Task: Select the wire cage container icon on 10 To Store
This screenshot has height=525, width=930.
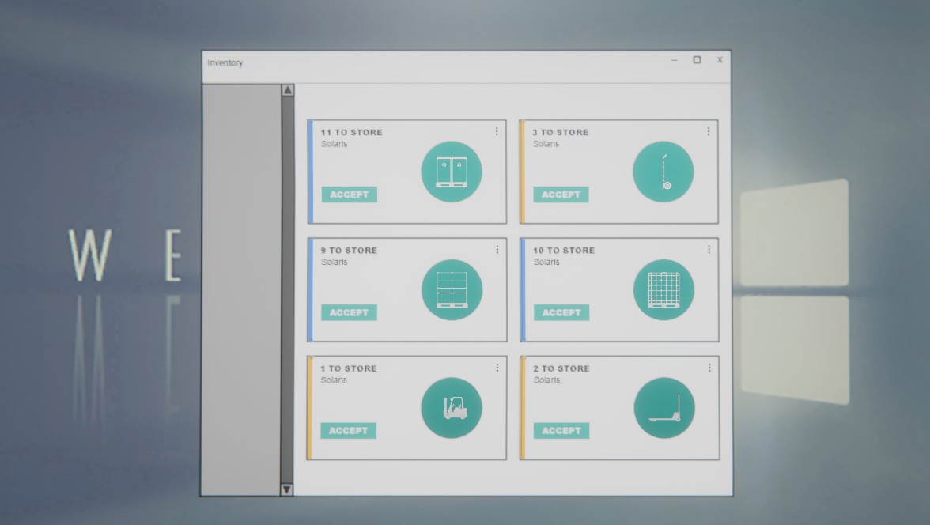Action: click(663, 289)
